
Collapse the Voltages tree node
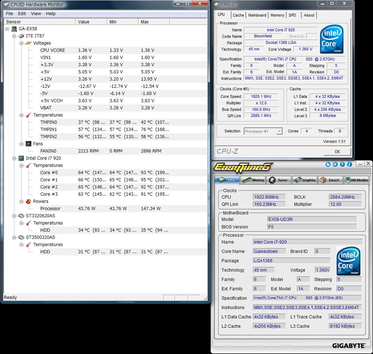pos(21,43)
